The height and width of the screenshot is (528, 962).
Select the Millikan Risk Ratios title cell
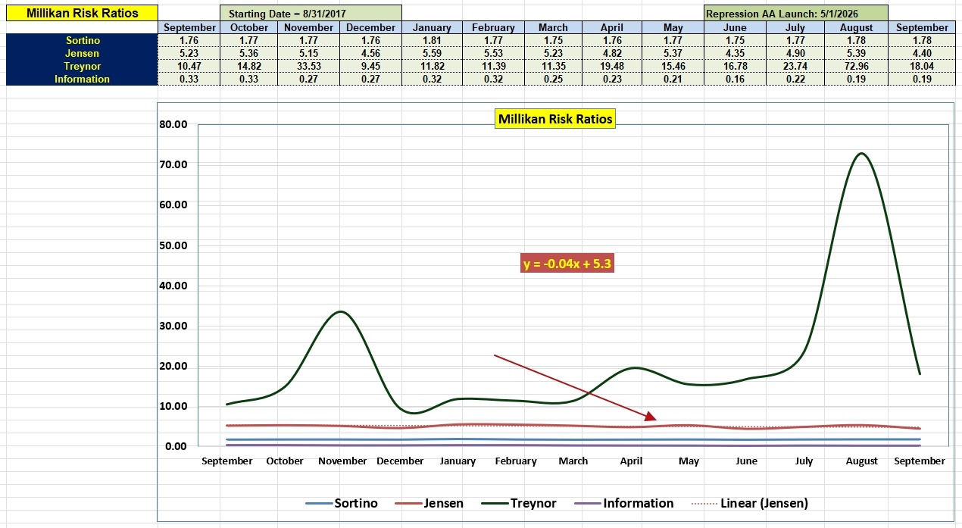(x=83, y=14)
